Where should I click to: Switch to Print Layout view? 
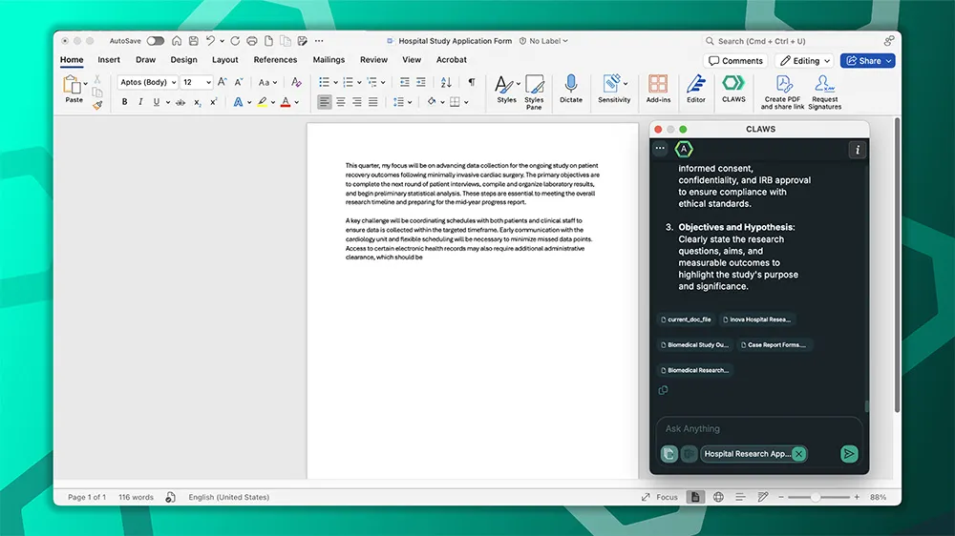695,497
